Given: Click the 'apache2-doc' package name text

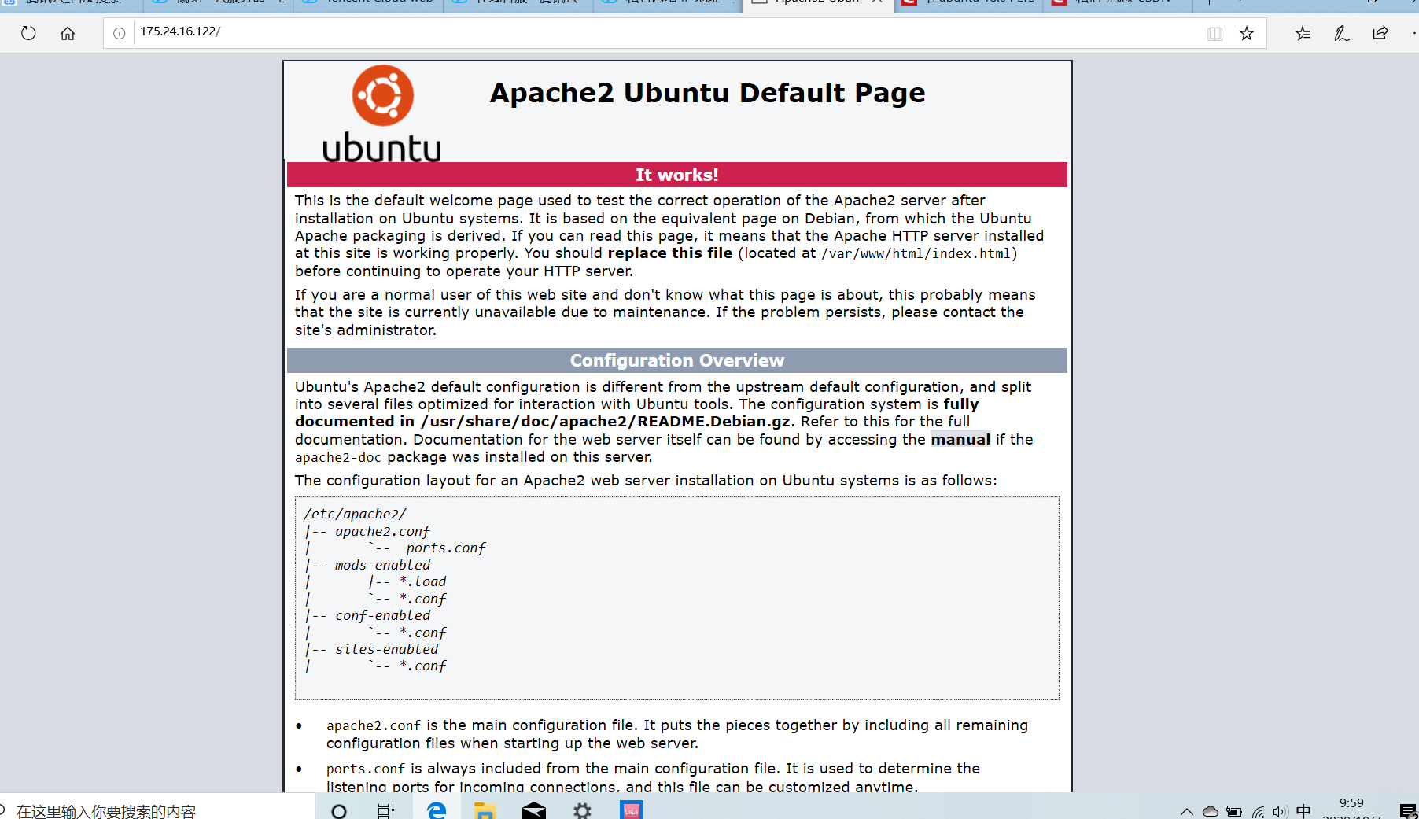Looking at the screenshot, I should tap(338, 457).
